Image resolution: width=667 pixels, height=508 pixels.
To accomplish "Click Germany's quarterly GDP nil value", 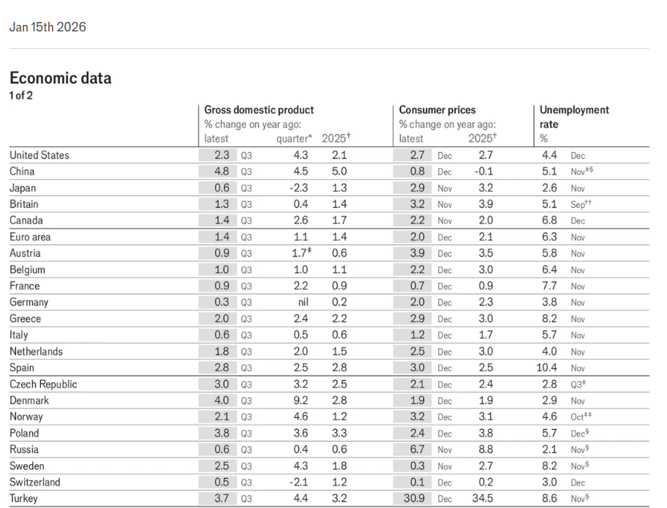I will tap(303, 303).
